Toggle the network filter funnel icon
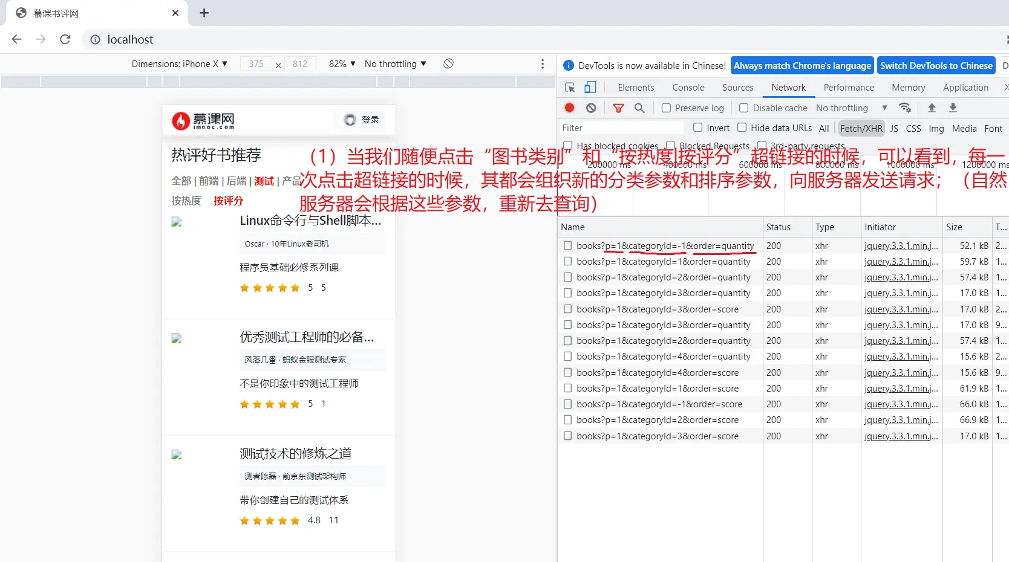1009x562 pixels. pos(618,108)
